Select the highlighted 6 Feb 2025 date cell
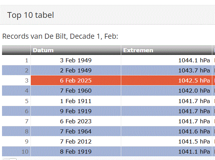 click(76, 81)
